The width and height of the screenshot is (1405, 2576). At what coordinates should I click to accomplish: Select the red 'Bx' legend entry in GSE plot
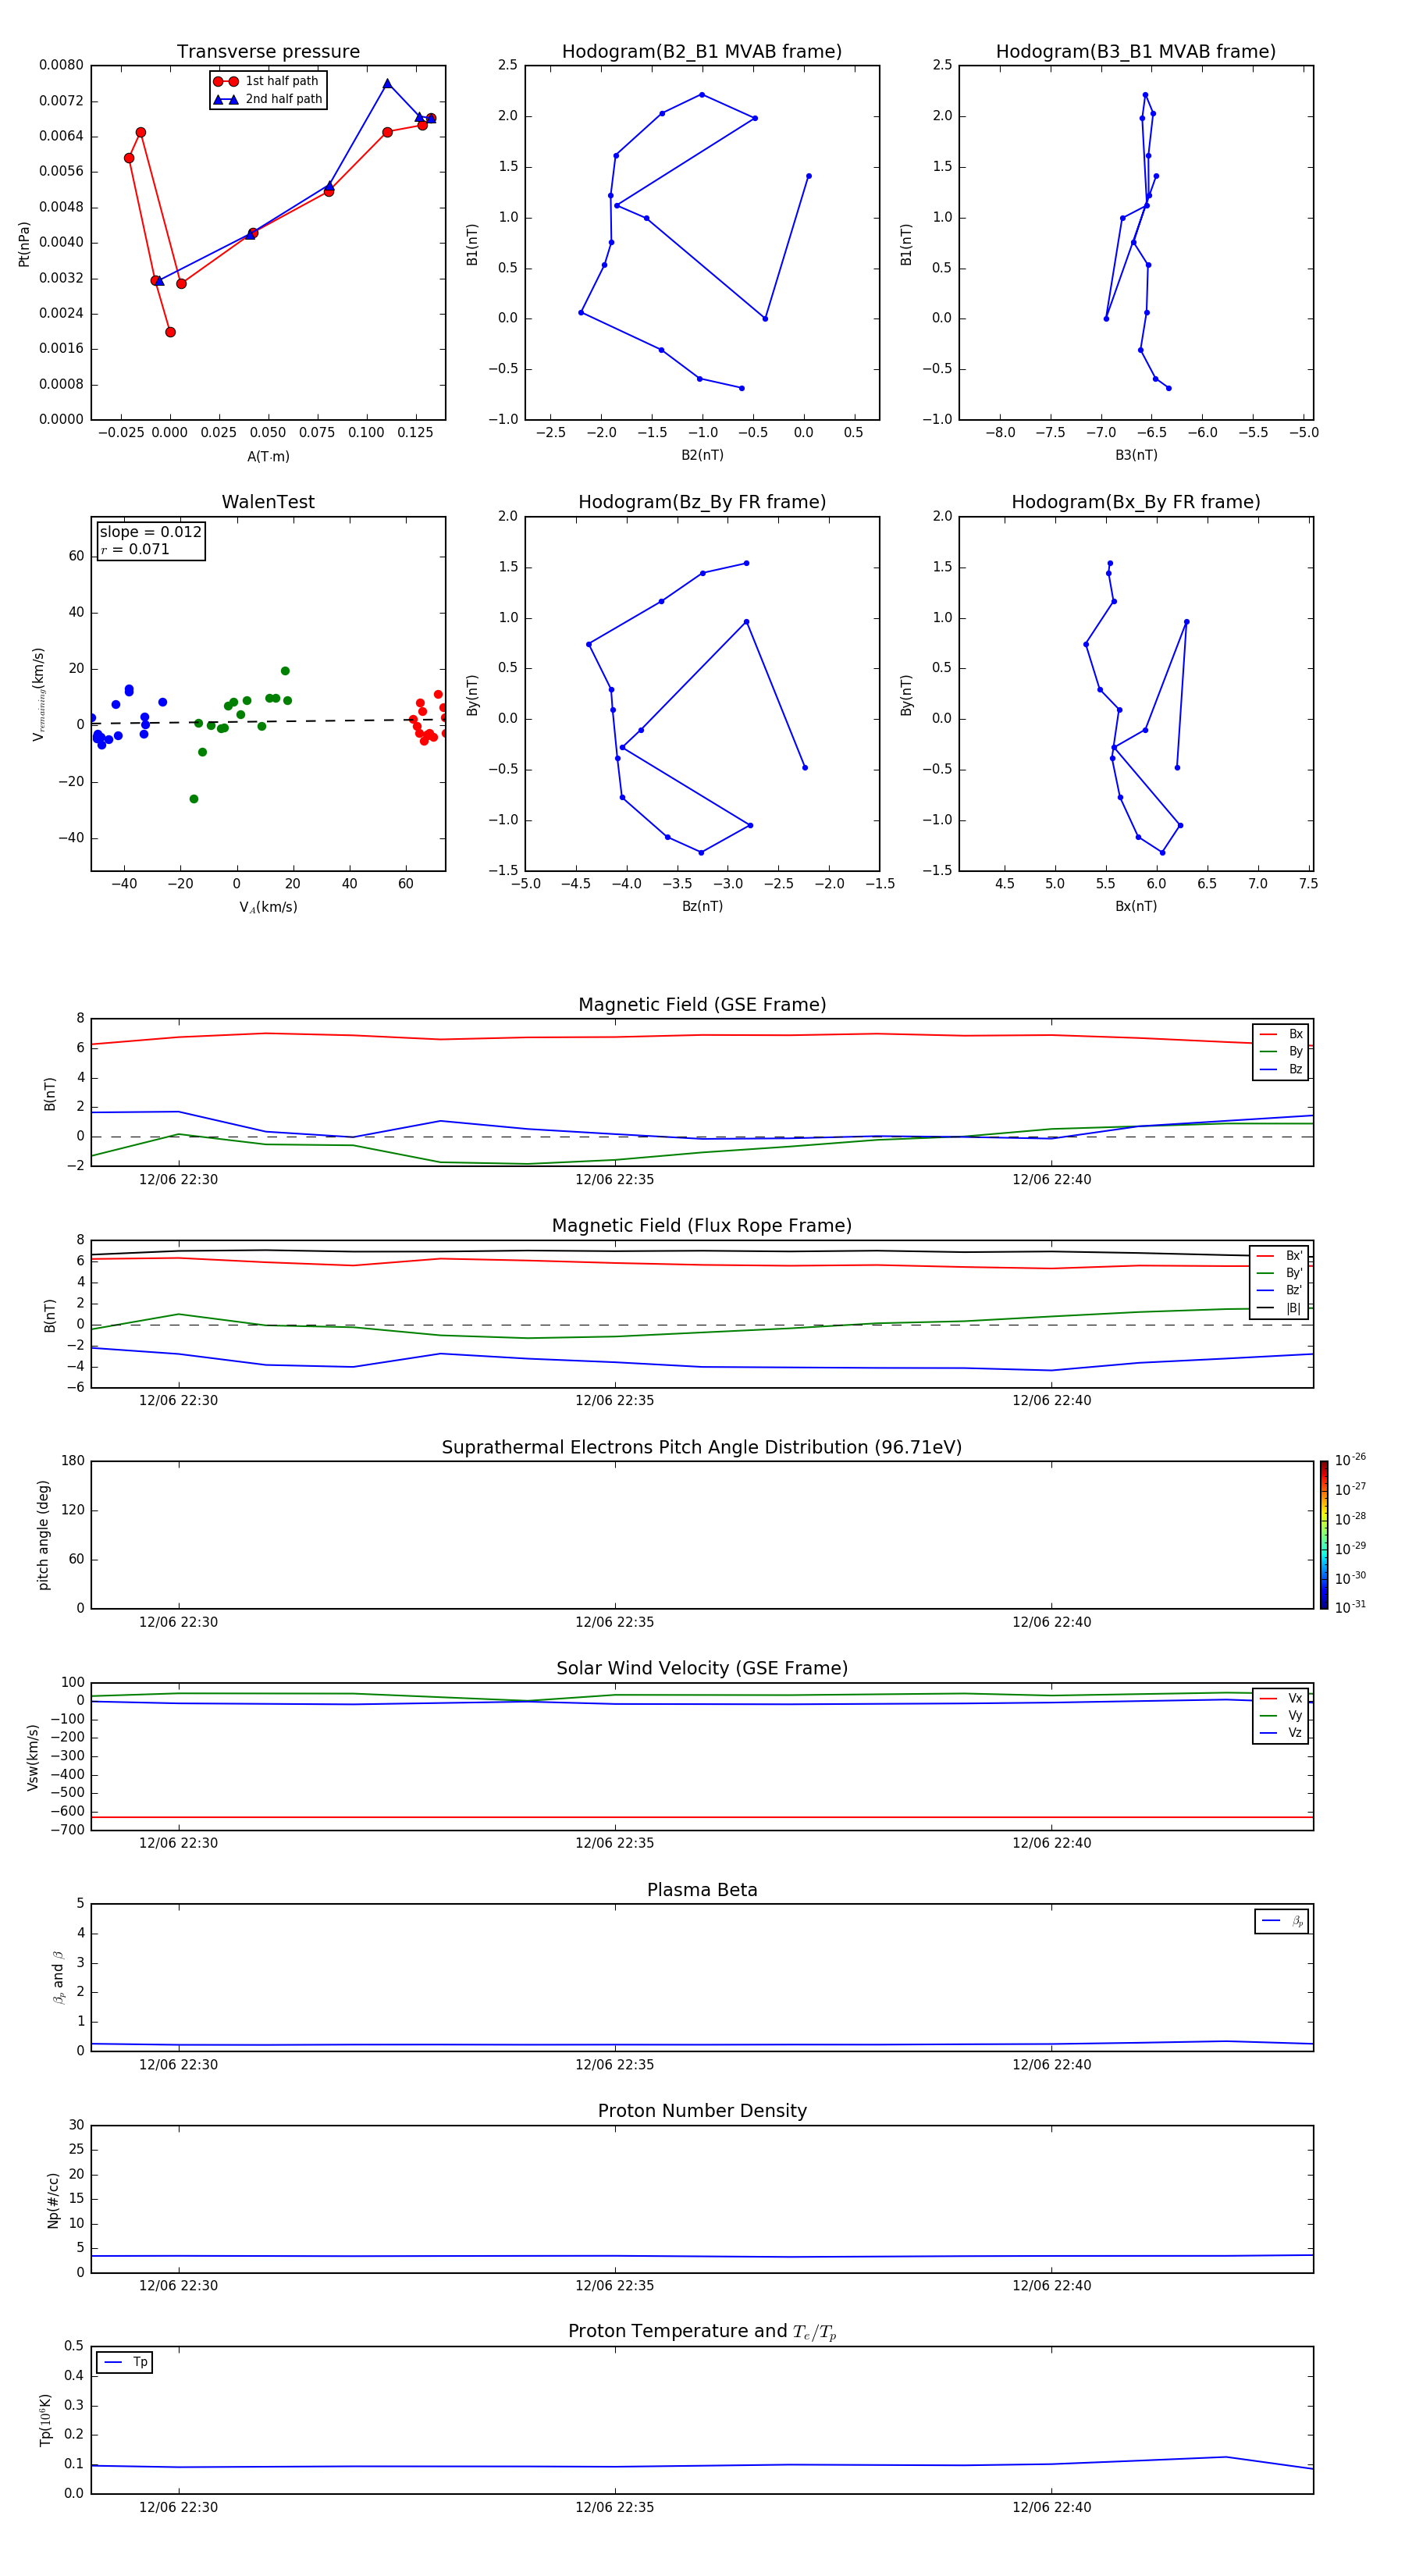pyautogui.click(x=1281, y=1034)
